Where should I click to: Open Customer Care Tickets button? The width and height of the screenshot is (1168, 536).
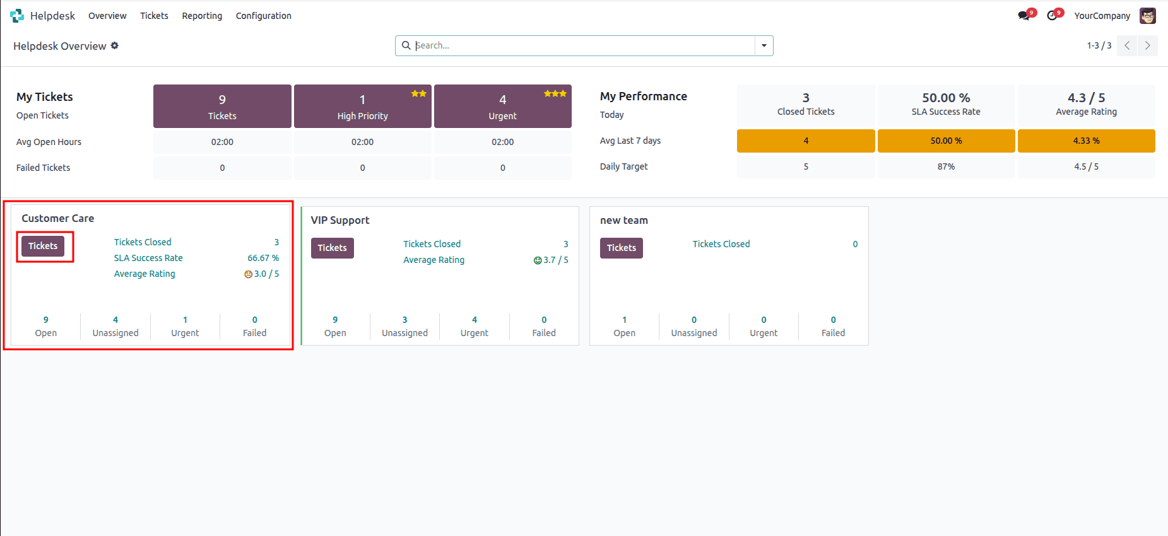43,246
